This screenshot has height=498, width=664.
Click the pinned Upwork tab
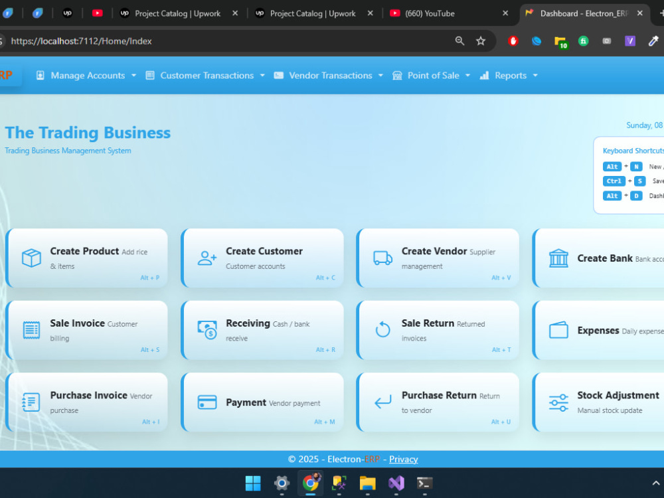67,13
